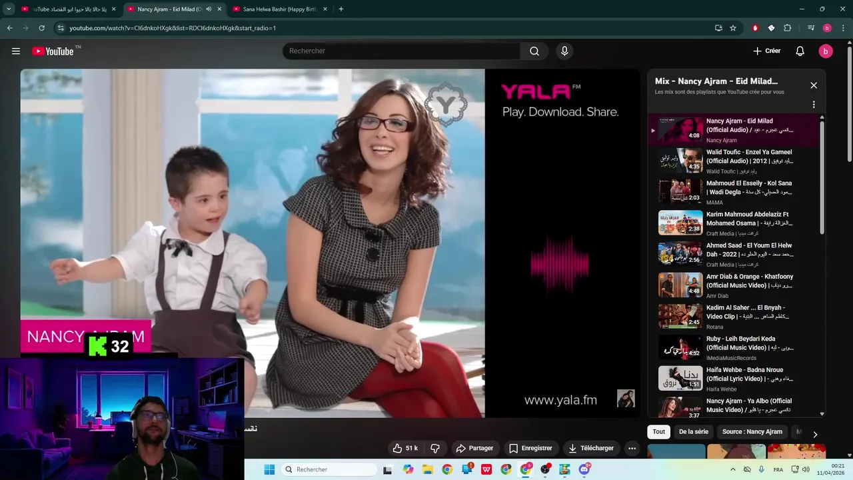Play Mahmoud El Esseily Kol Sana

point(734,192)
